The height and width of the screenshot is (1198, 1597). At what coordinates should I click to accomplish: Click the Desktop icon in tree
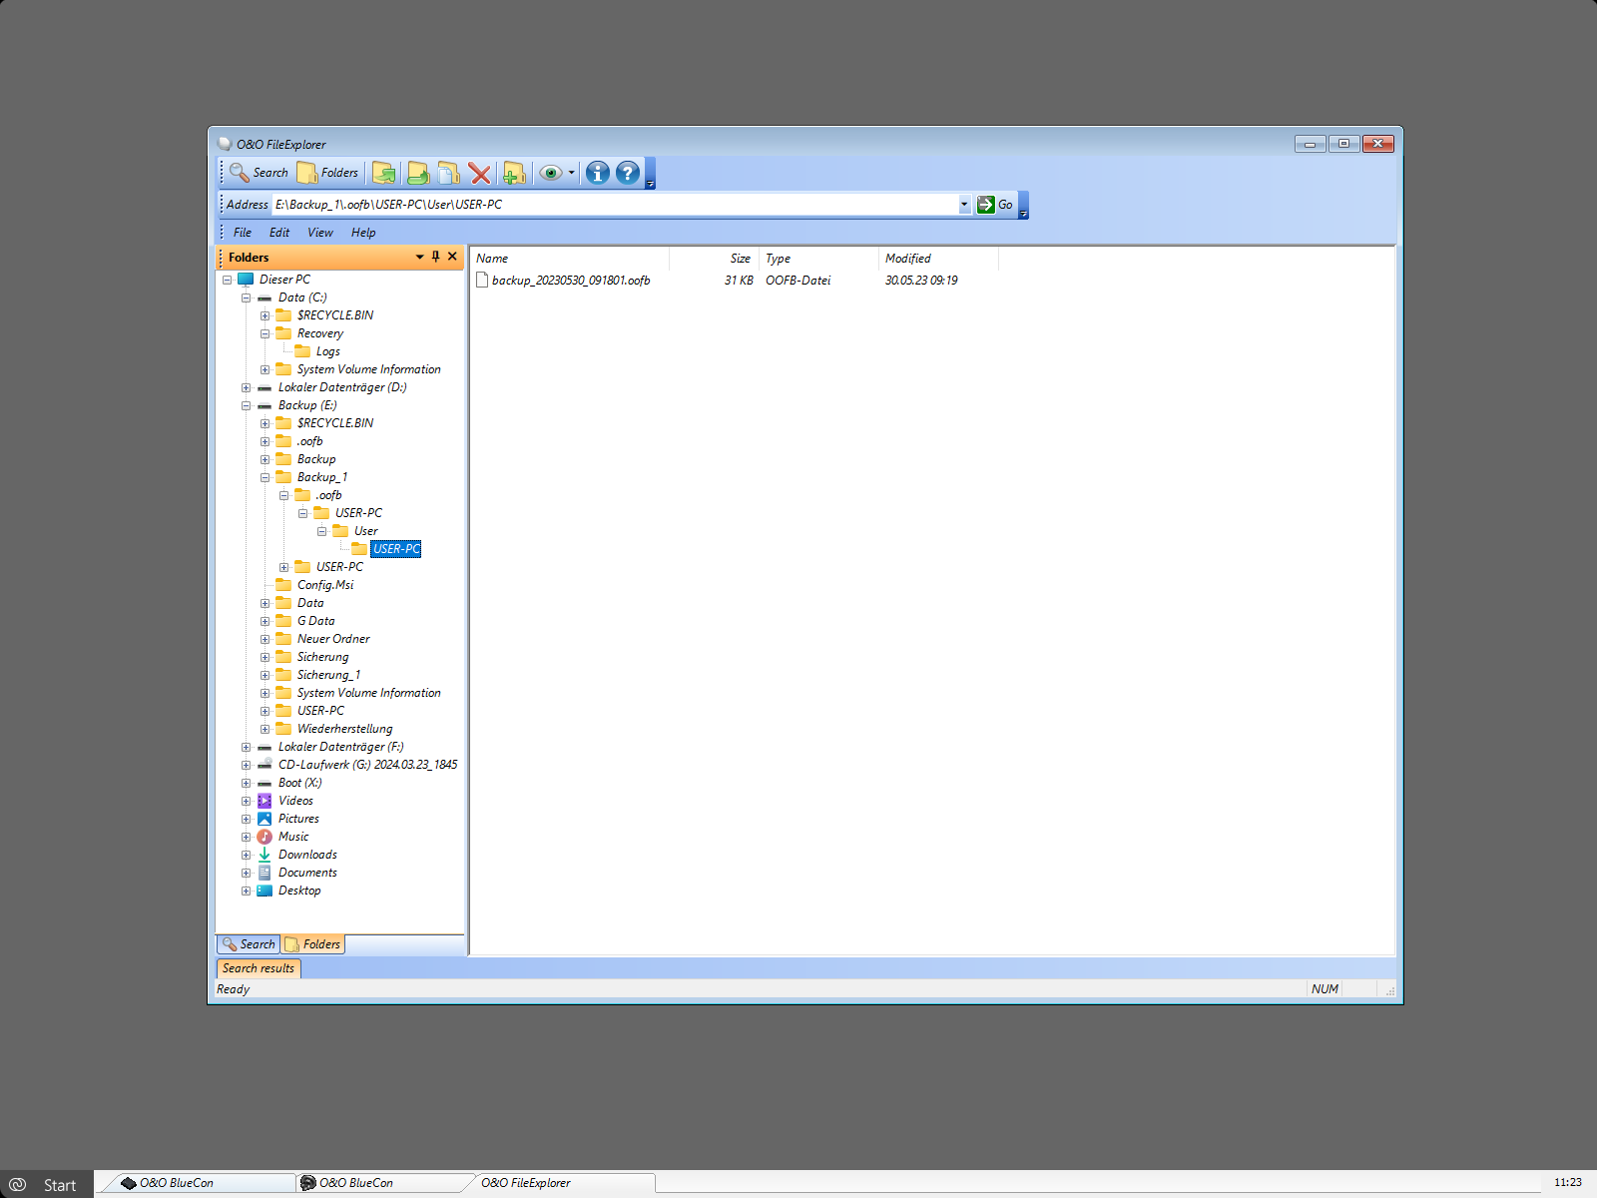tap(265, 891)
